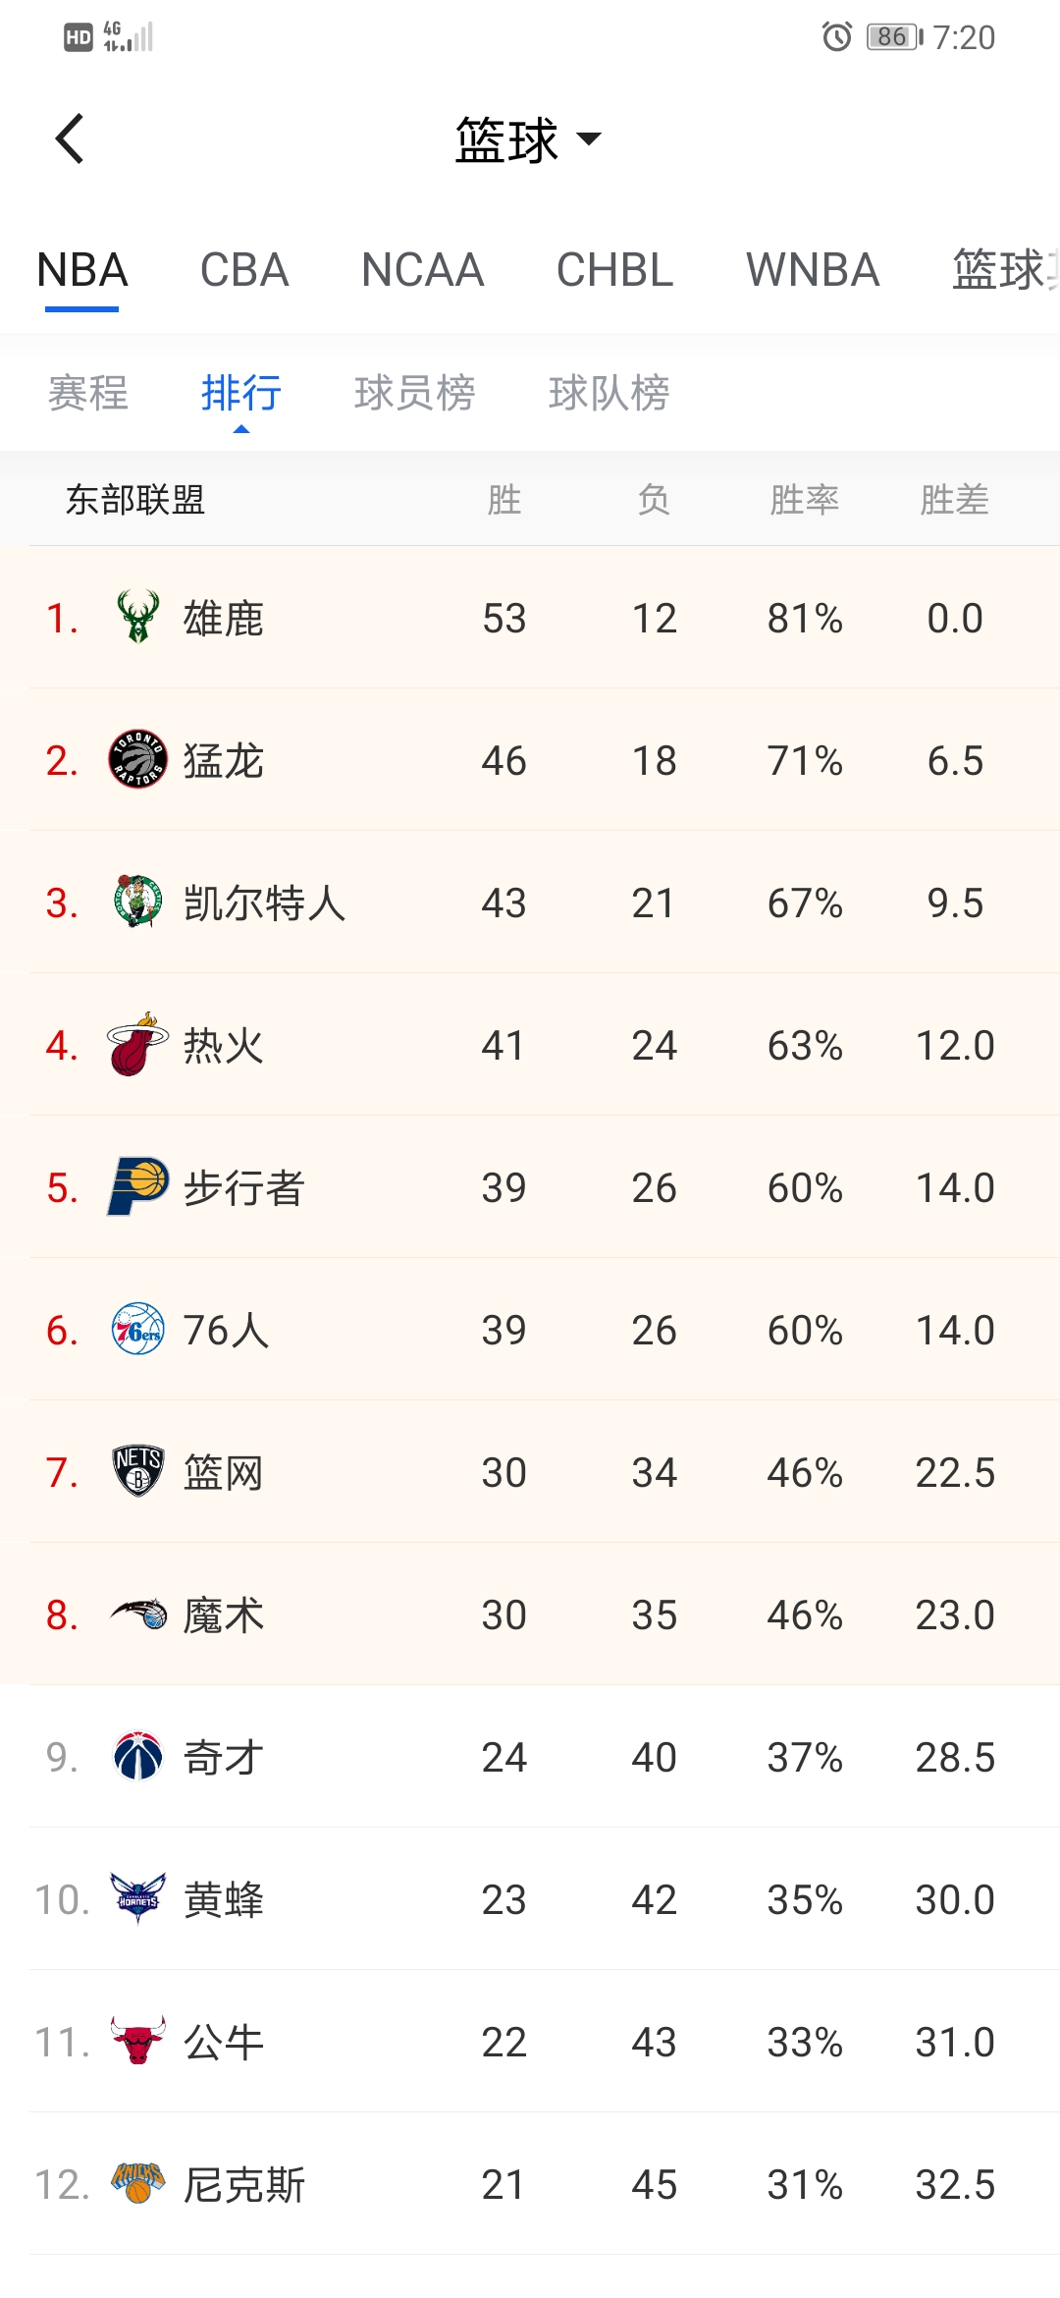Select the 公牛 team entry
The width and height of the screenshot is (1060, 2298).
point(224,2042)
